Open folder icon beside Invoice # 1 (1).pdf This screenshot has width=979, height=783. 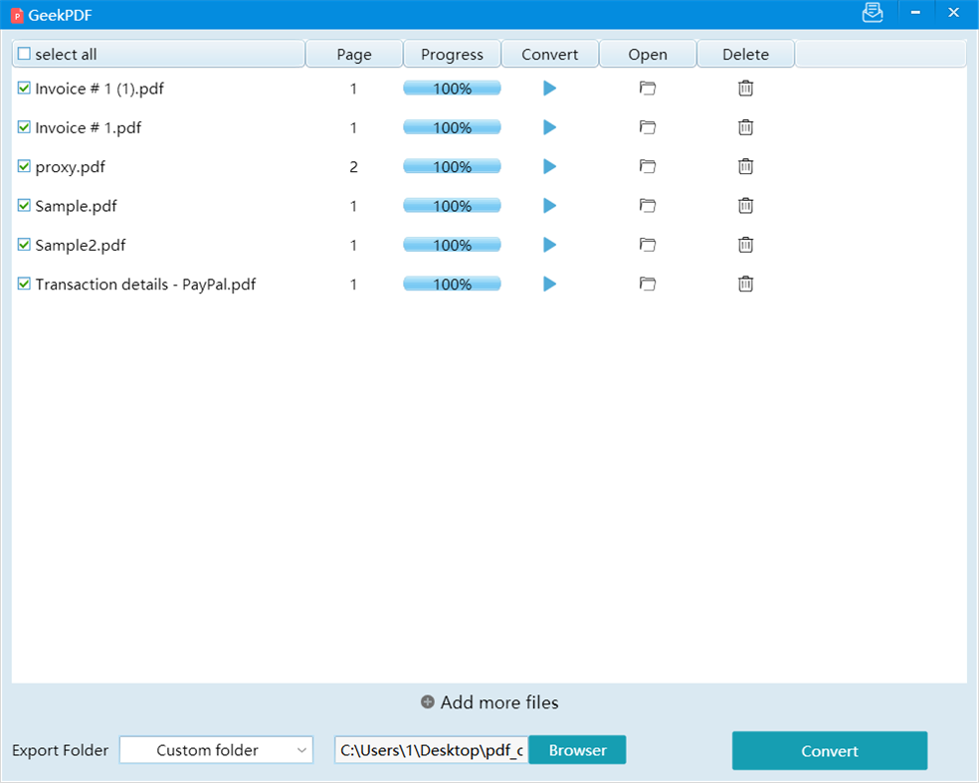tap(648, 88)
